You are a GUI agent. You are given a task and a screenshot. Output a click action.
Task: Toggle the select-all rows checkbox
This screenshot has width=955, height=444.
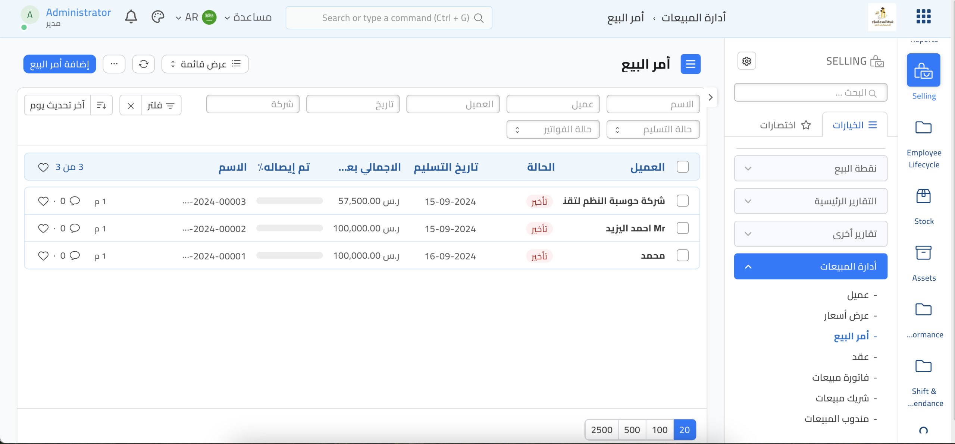682,167
